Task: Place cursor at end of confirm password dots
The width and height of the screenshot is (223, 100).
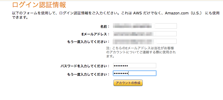Action: (128, 73)
